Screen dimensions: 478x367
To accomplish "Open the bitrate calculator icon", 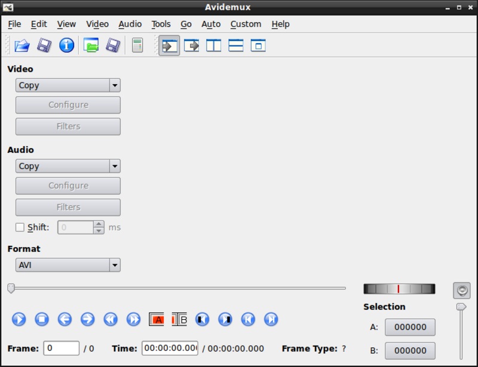I will [x=137, y=46].
